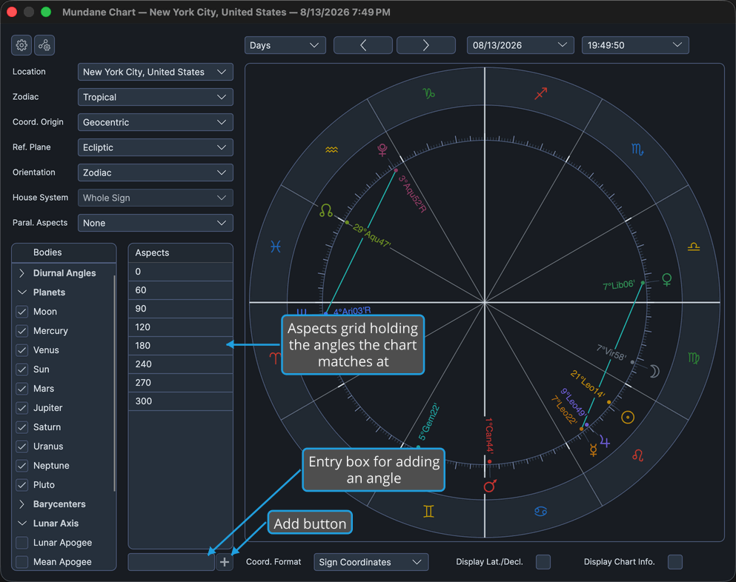736x582 pixels.
Task: Open the Location dropdown
Action: pos(156,72)
